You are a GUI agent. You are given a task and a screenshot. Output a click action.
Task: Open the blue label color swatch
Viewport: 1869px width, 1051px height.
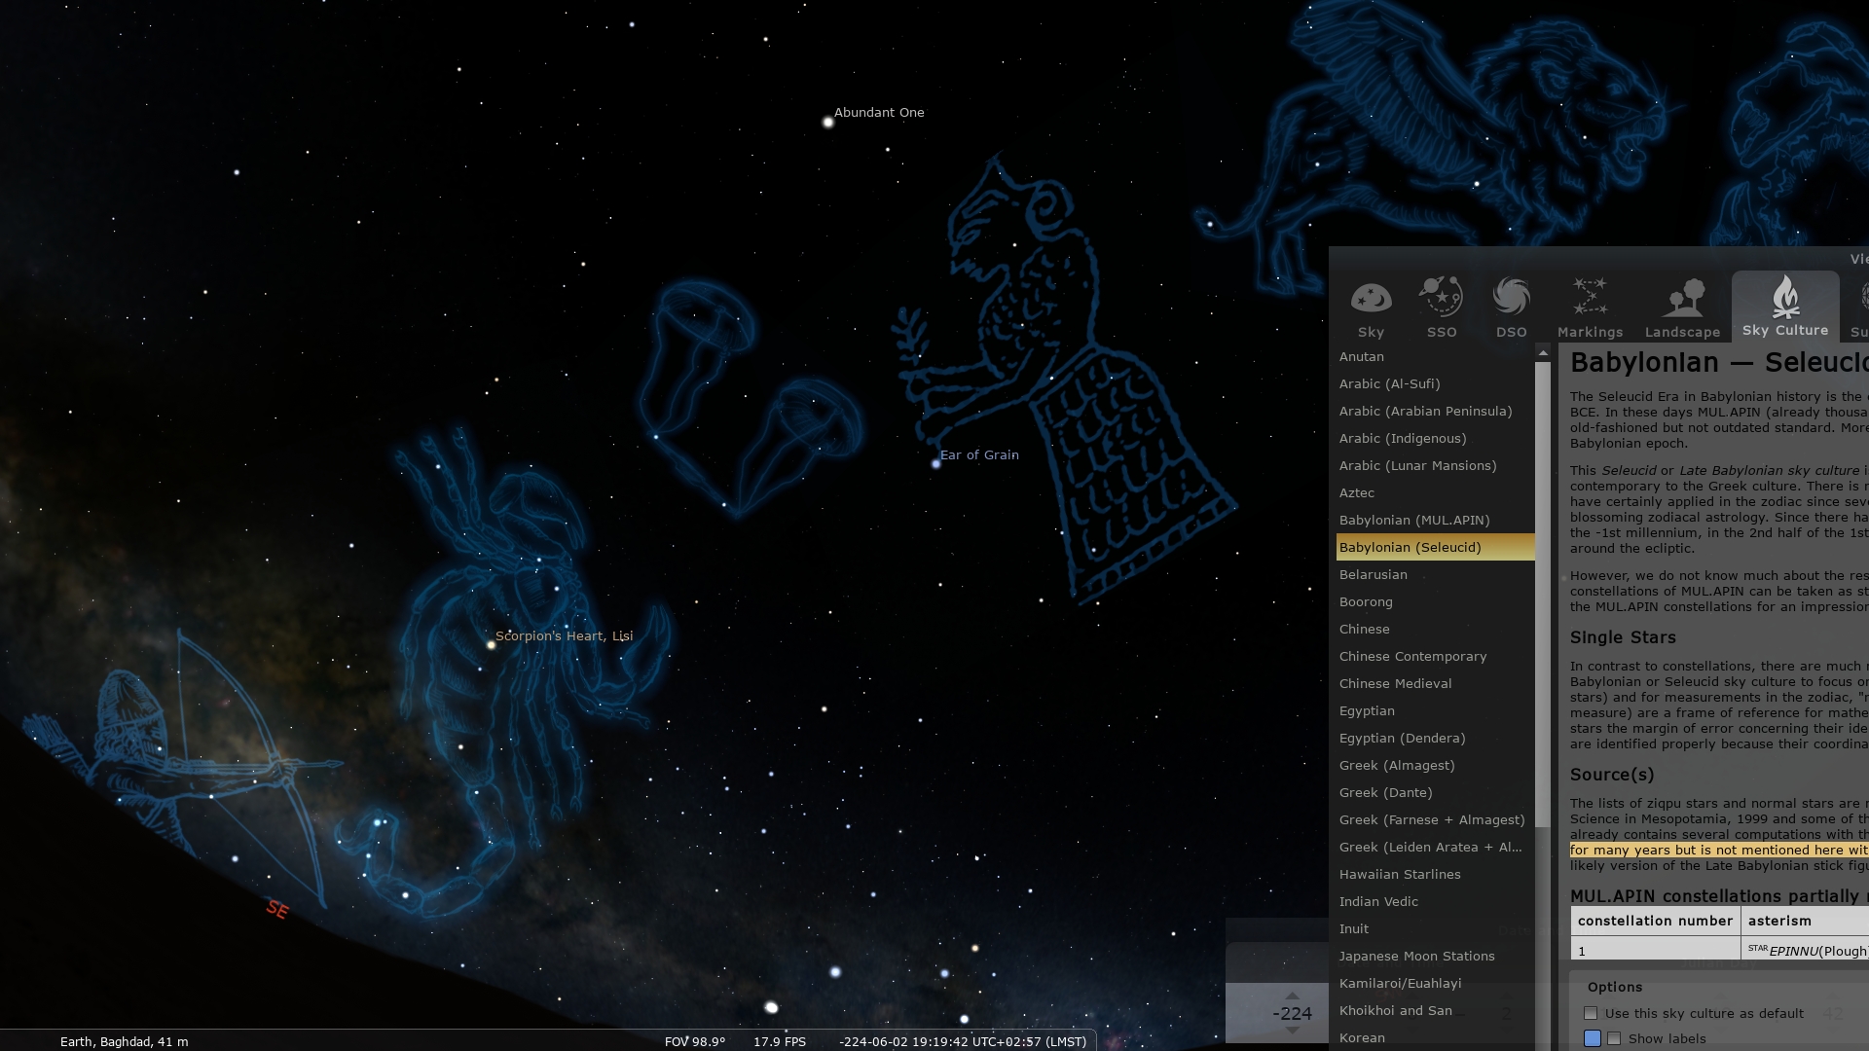[1593, 1038]
